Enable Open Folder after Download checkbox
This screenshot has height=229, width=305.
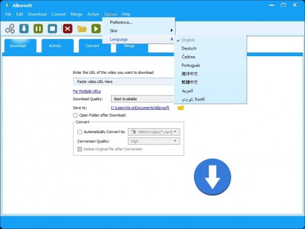click(75, 115)
